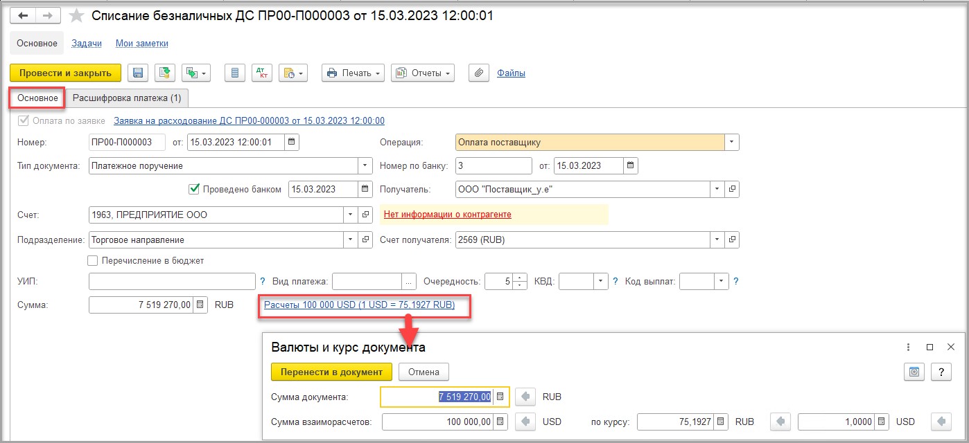Image resolution: width=969 pixels, height=443 pixels.
Task: Click the post document icon
Action: tap(164, 73)
